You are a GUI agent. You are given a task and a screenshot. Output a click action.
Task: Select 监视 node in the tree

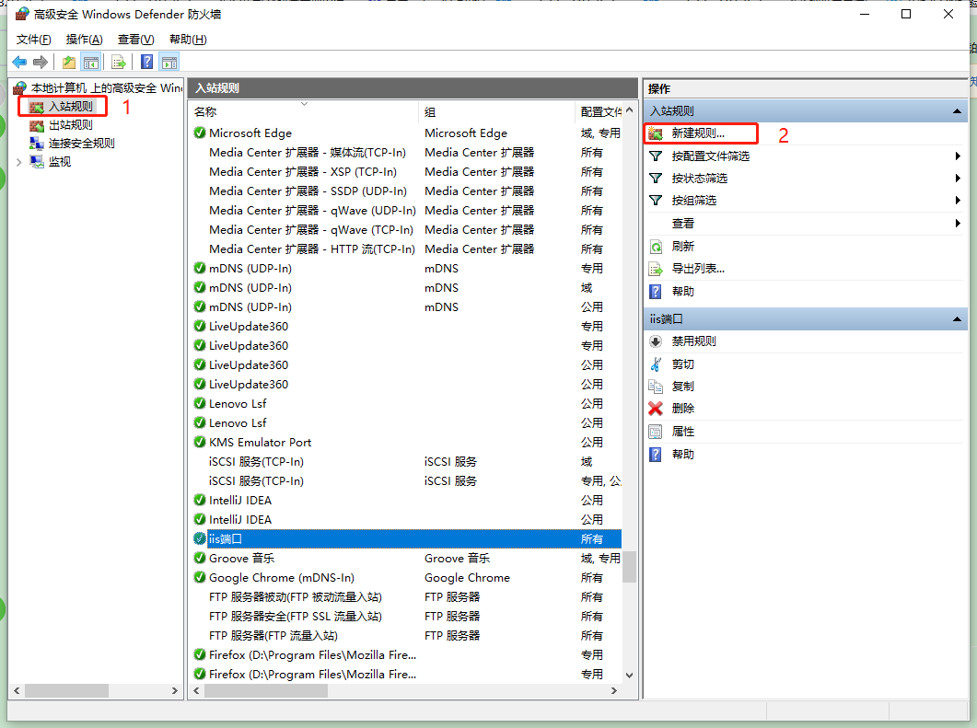[60, 162]
